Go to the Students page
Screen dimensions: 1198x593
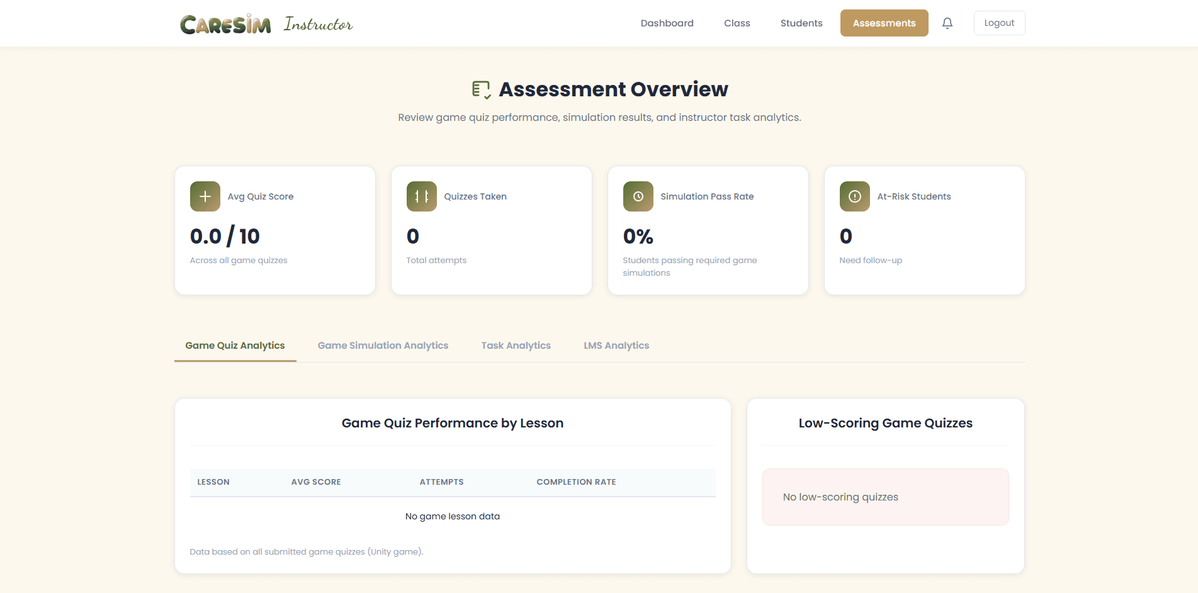click(x=801, y=23)
